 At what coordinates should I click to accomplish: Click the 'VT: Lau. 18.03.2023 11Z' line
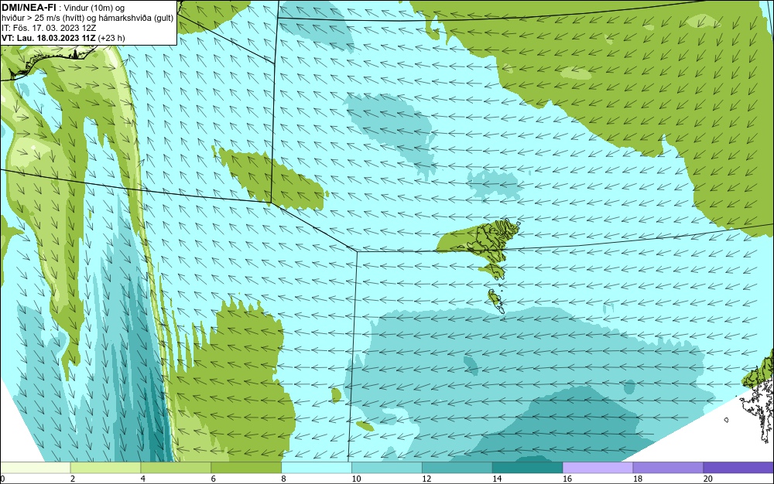click(49, 38)
